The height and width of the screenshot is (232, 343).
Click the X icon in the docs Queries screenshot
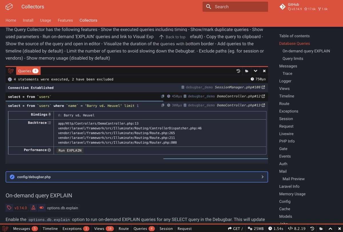264,71
